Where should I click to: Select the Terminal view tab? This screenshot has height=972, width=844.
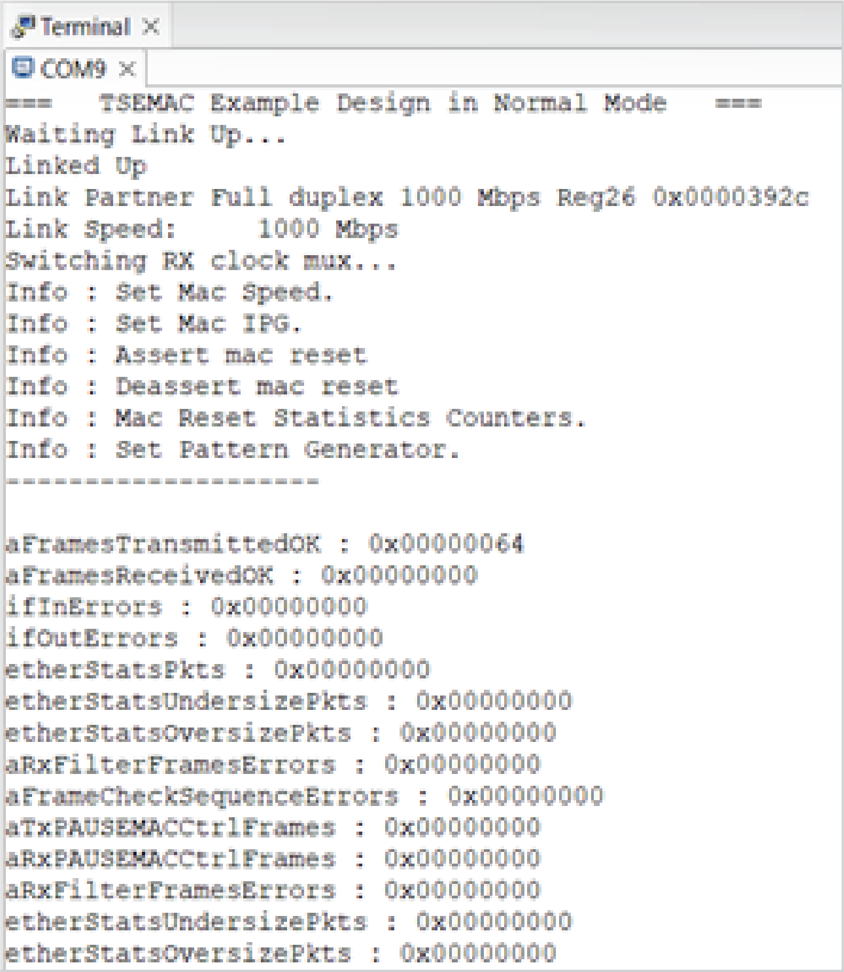[85, 27]
